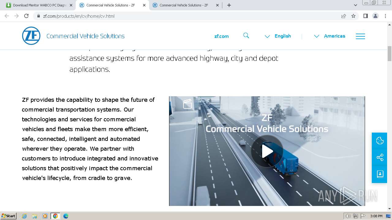Click the paragraph starting 'ZF provides the capability'
The height and width of the screenshot is (220, 392).
90,139
